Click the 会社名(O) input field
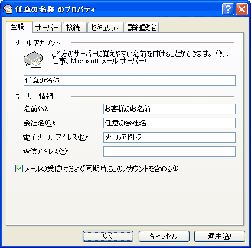Screen dimensions: 251x248 tap(169, 123)
